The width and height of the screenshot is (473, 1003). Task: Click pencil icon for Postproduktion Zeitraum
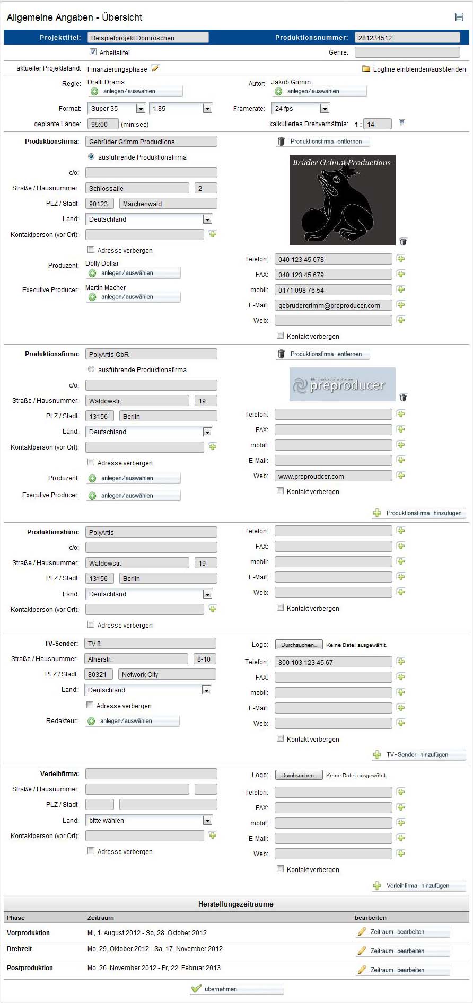362,970
